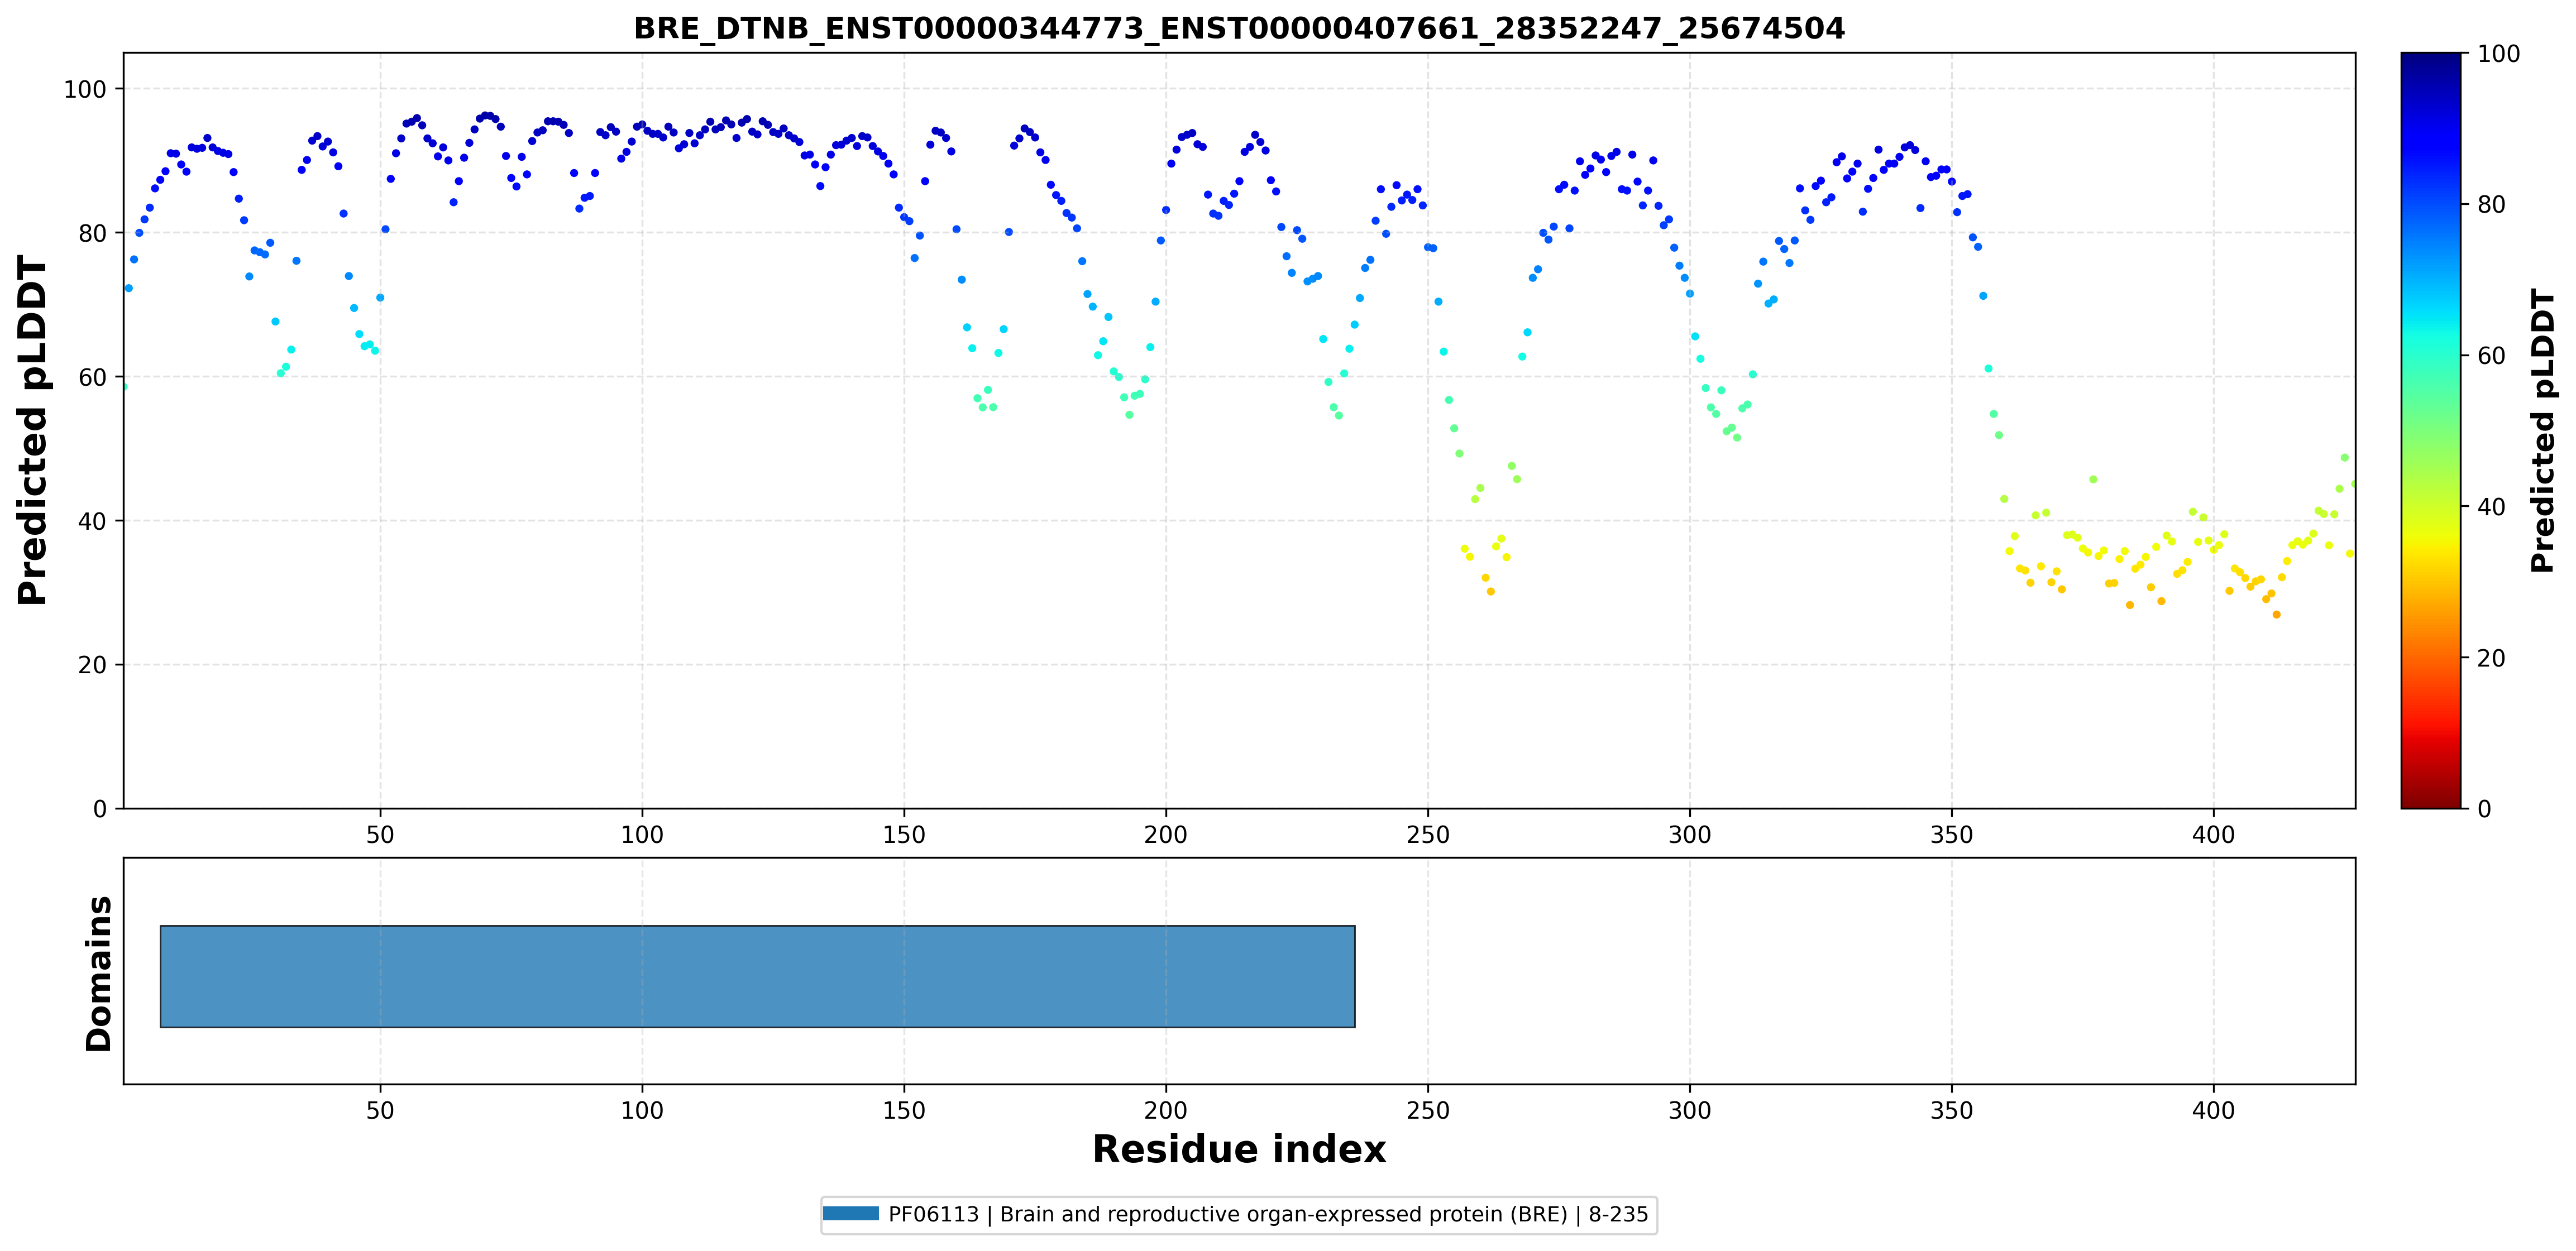Click the blue legend swatch for PF06113
This screenshot has height=1251, width=2576.
tap(851, 1213)
